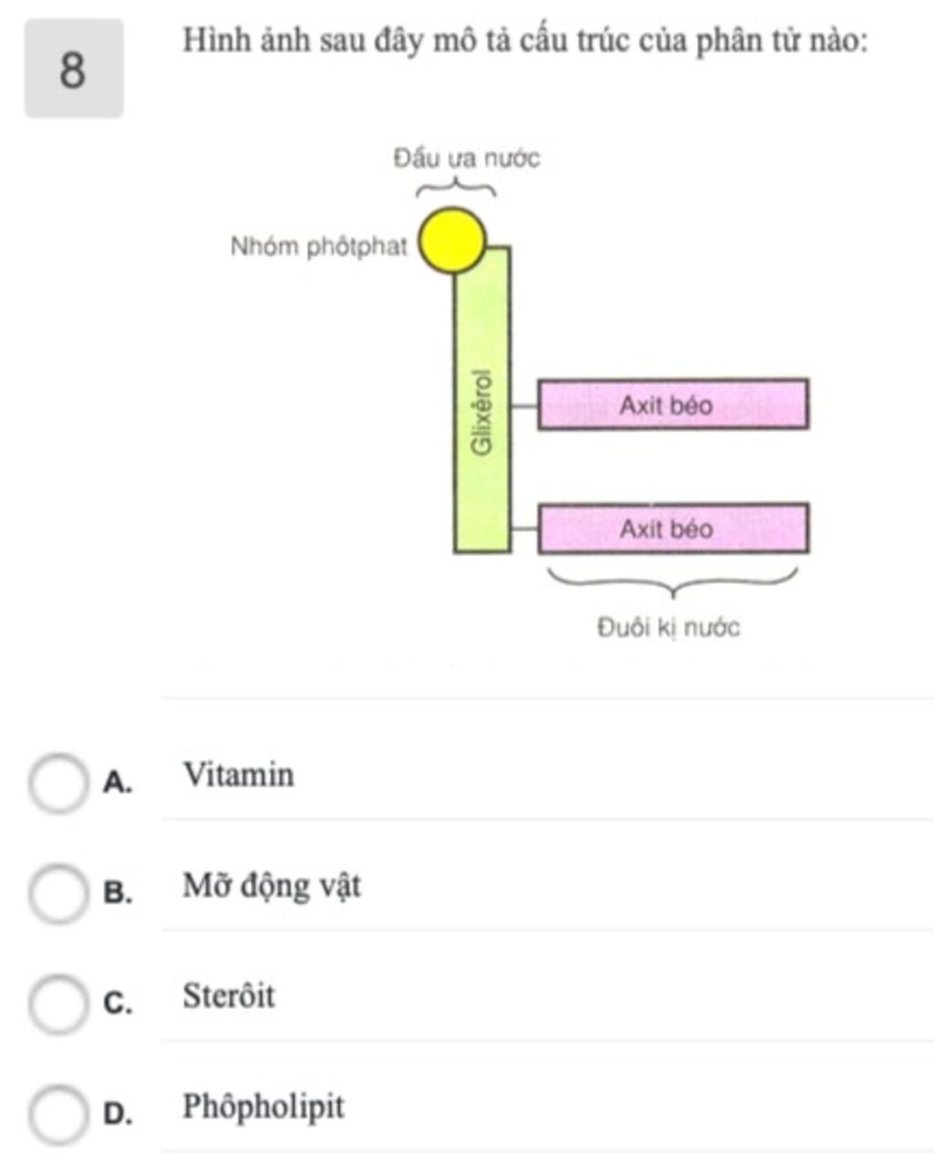Click the bold letter A label
The width and height of the screenshot is (934, 1164).
coord(118,783)
